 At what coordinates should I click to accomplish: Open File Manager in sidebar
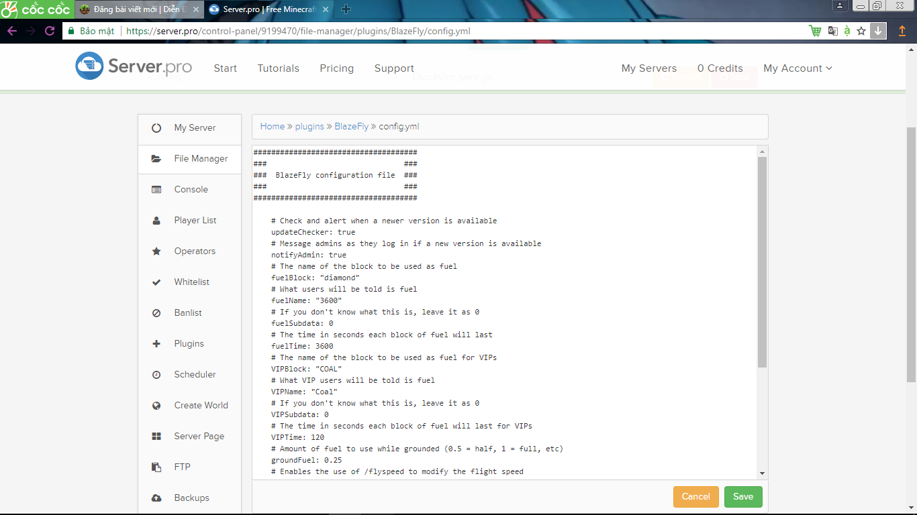[x=189, y=159]
